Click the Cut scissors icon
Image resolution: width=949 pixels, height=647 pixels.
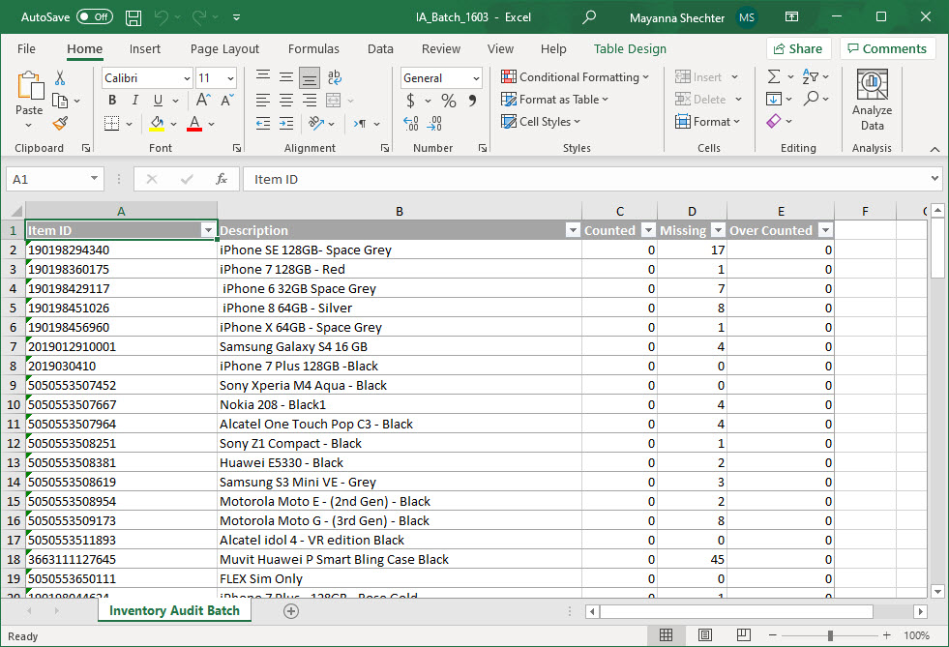pos(59,77)
